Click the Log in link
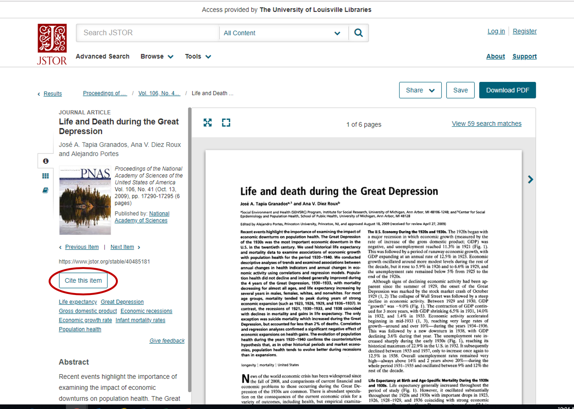Screen dimensions: 574x409 click(x=496, y=31)
